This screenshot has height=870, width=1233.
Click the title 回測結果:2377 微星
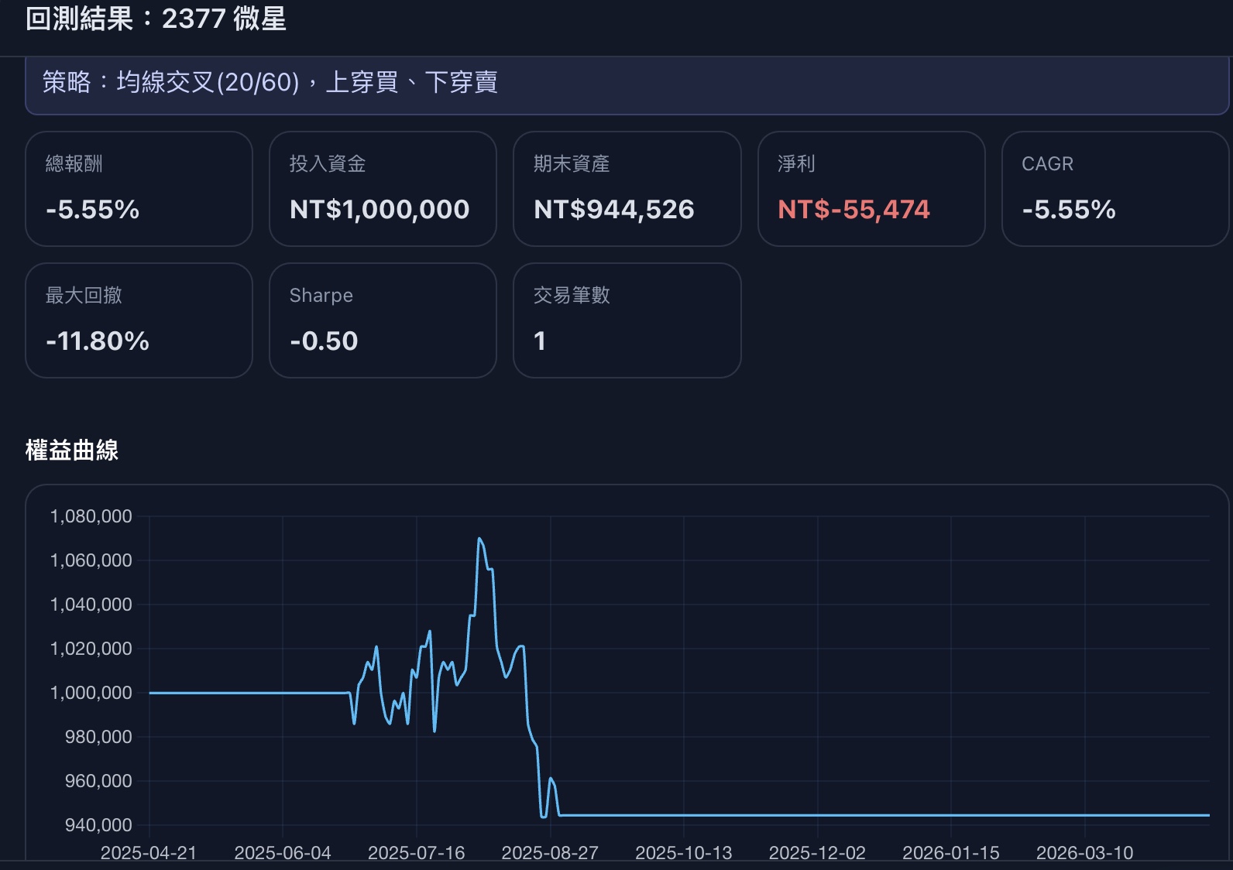pos(156,19)
